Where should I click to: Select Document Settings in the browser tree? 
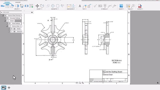[15, 18]
